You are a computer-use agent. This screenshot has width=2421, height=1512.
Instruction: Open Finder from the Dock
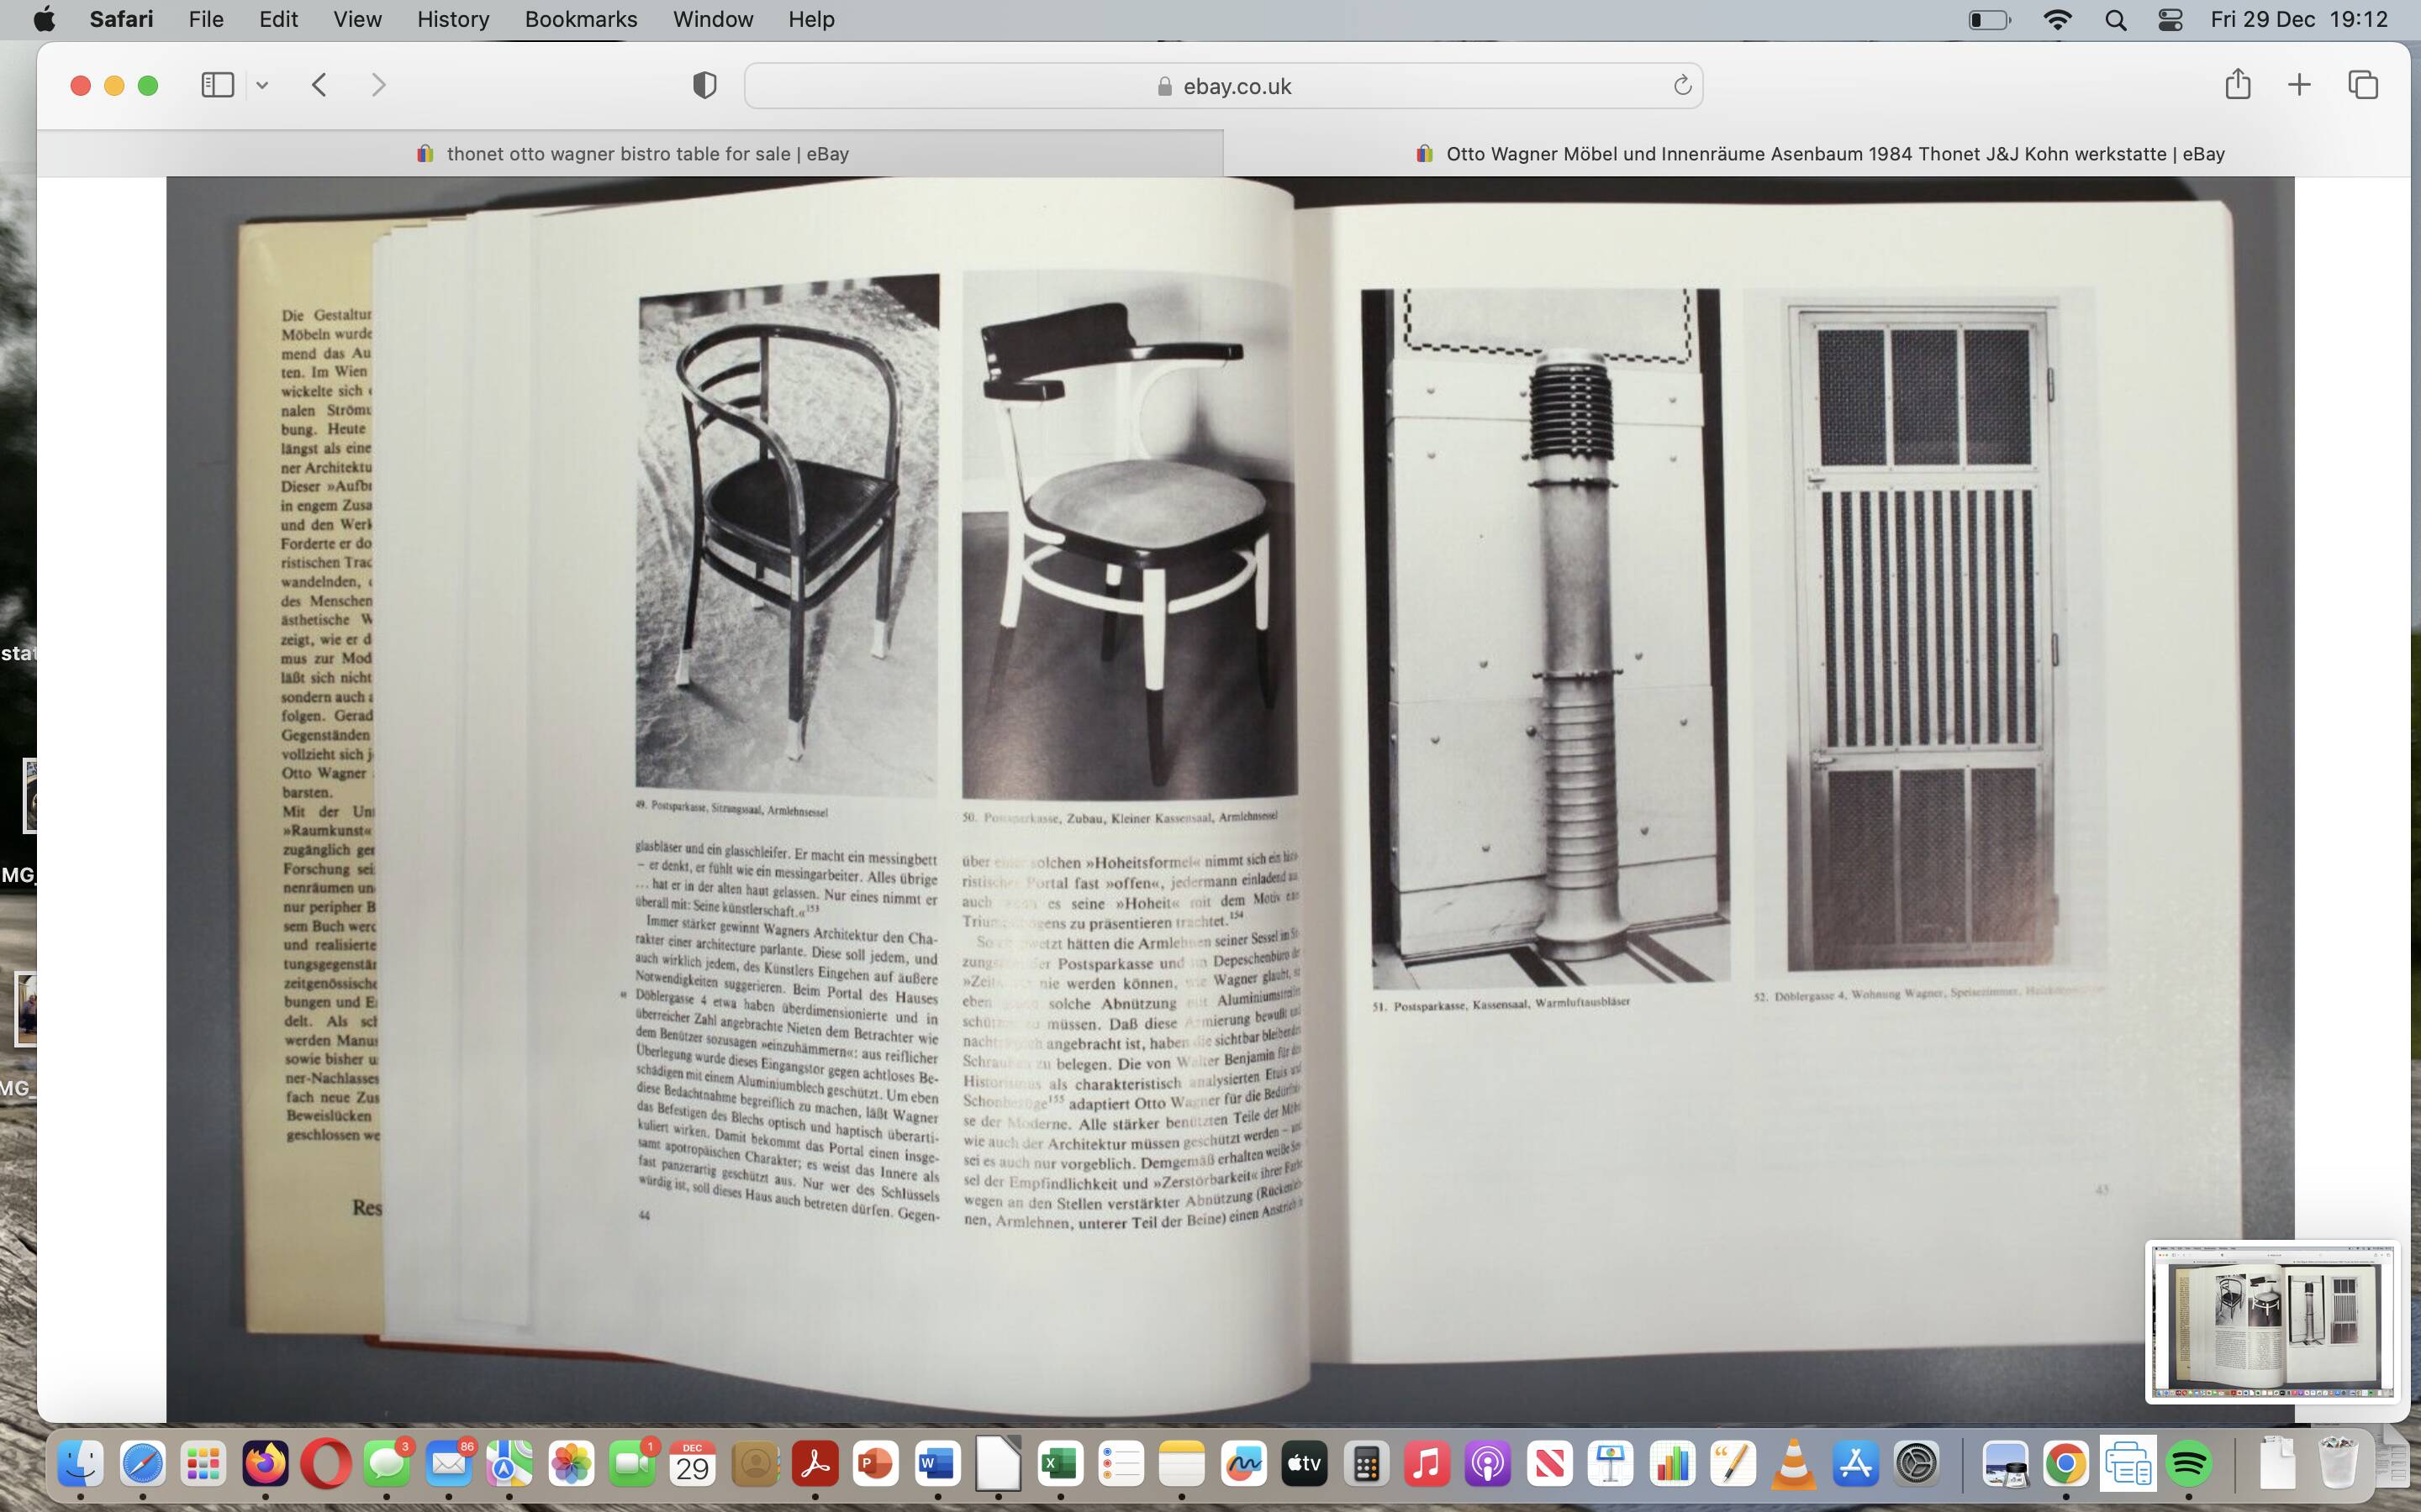pyautogui.click(x=80, y=1465)
